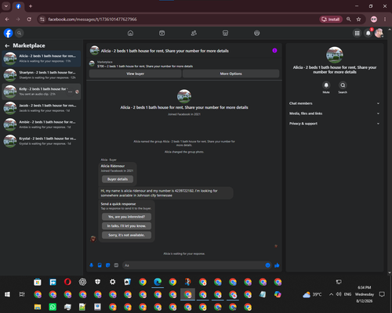Image resolution: width=392 pixels, height=313 pixels.
Task: Open the Microsoft Store taskbar icon
Action: pyautogui.click(x=38, y=282)
